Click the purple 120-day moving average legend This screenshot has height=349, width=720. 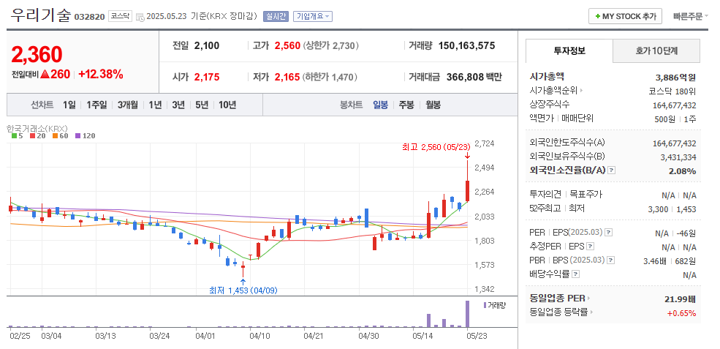pyautogui.click(x=85, y=135)
